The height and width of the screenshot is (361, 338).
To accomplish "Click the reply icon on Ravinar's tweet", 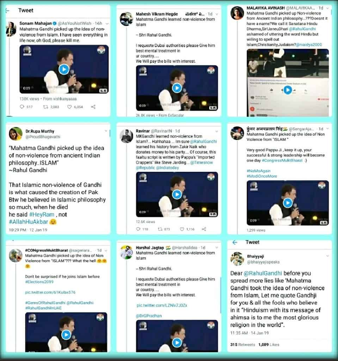I will (x=138, y=229).
